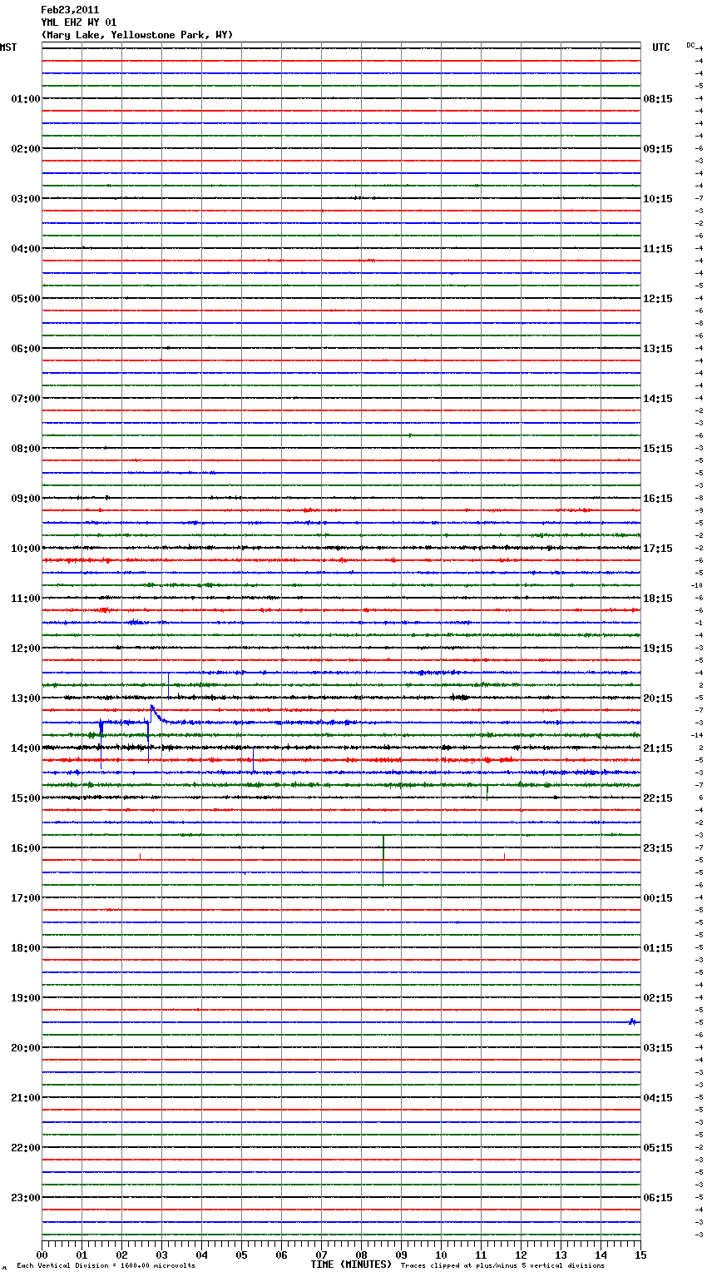Select the 23:00 MST time label

click(26, 1198)
